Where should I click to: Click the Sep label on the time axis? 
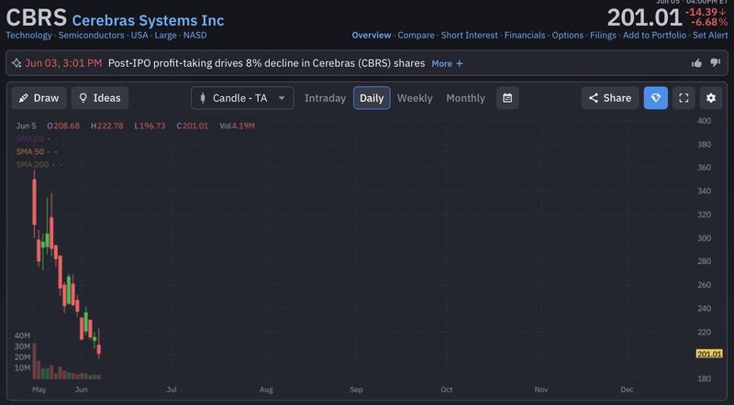coord(356,389)
